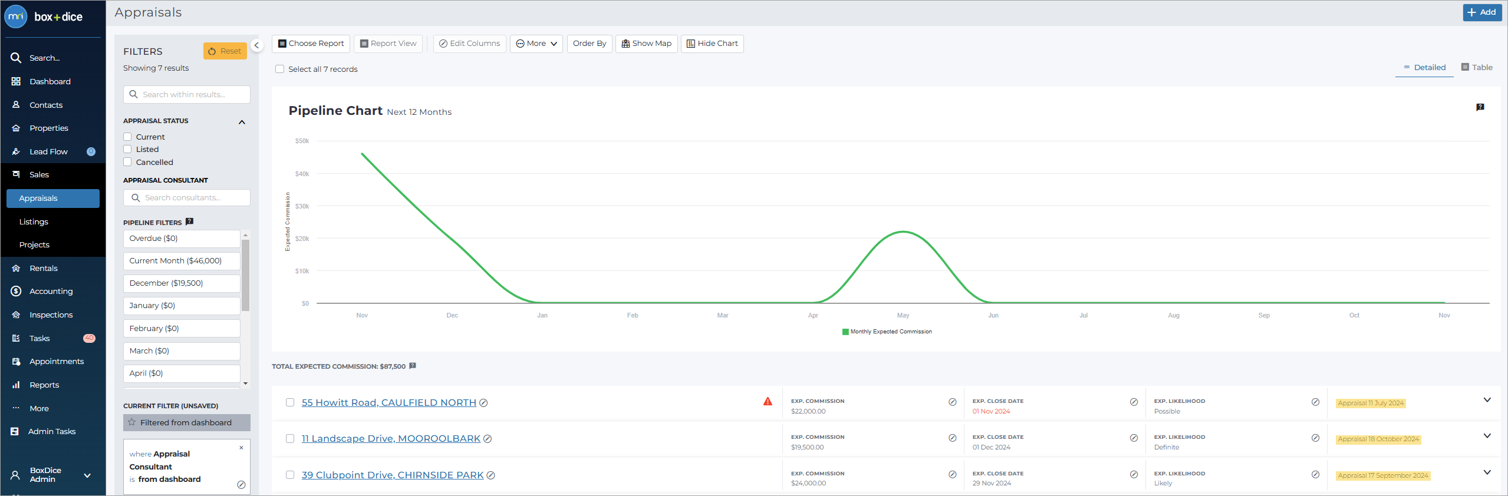Viewport: 1508px width, 496px height.
Task: Toggle Monthly Expected Commission legend swatch
Action: [845, 332]
